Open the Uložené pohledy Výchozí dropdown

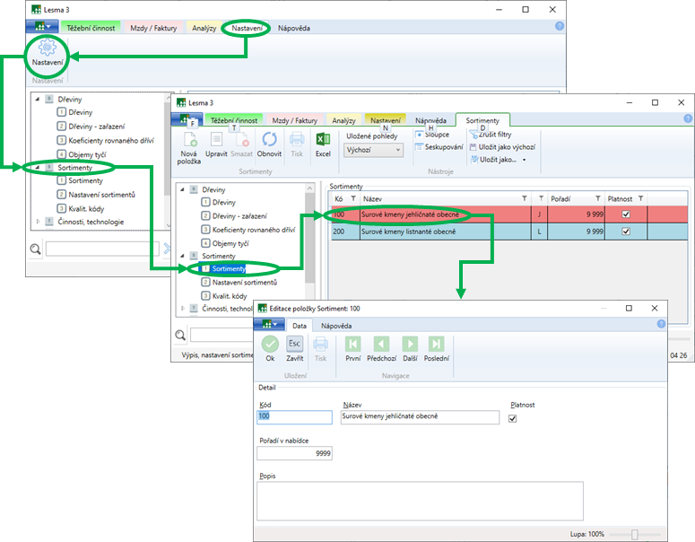pyautogui.click(x=374, y=150)
